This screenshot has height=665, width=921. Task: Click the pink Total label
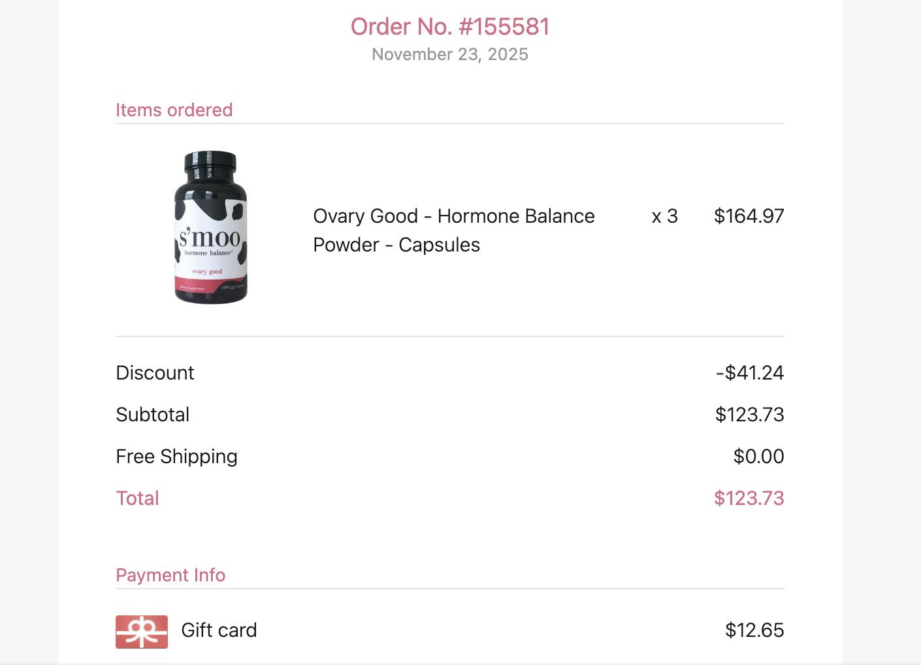(x=137, y=498)
